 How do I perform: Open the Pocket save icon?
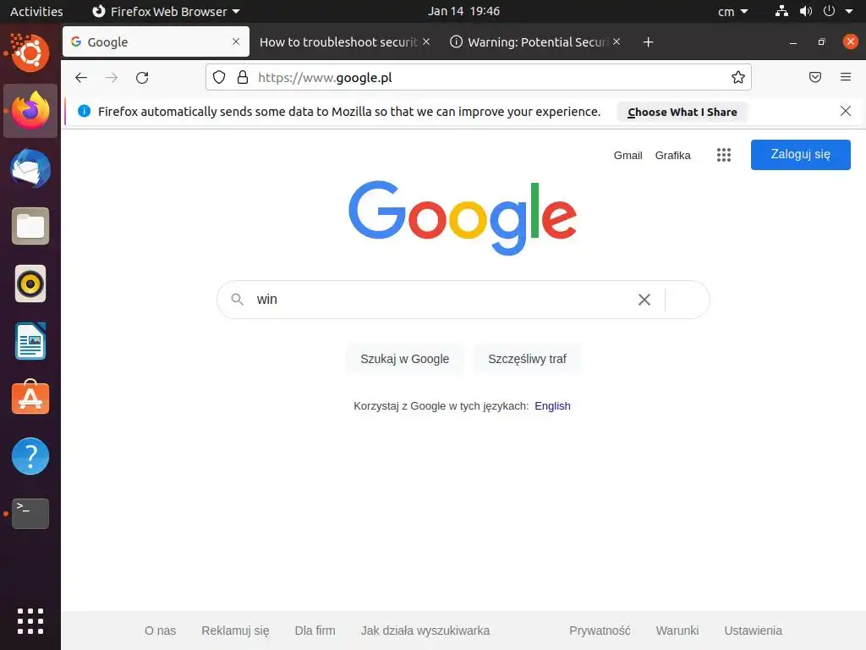pos(814,77)
